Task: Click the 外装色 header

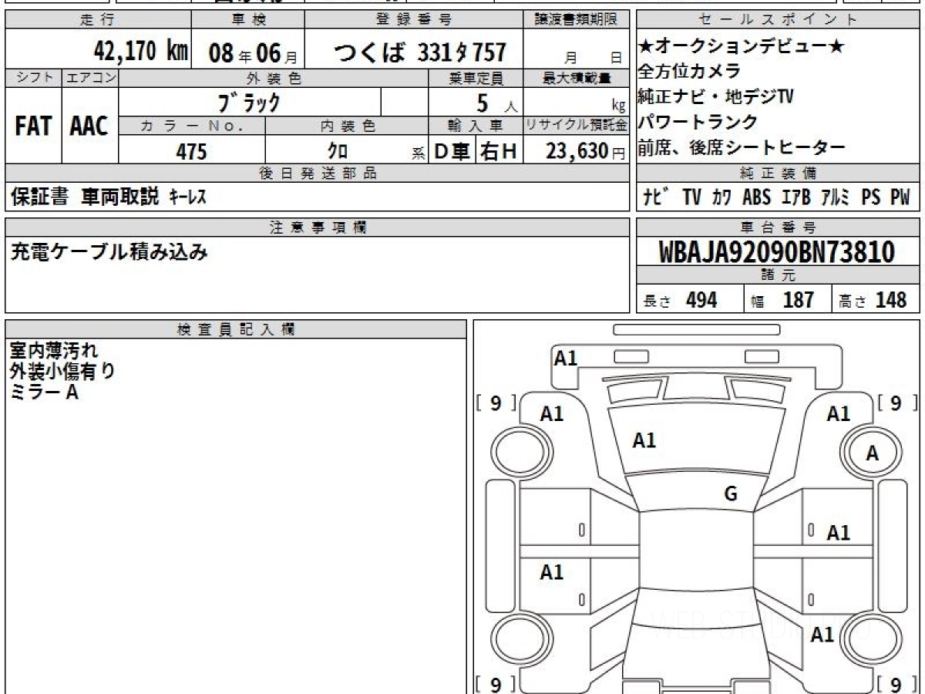Action: (x=274, y=78)
